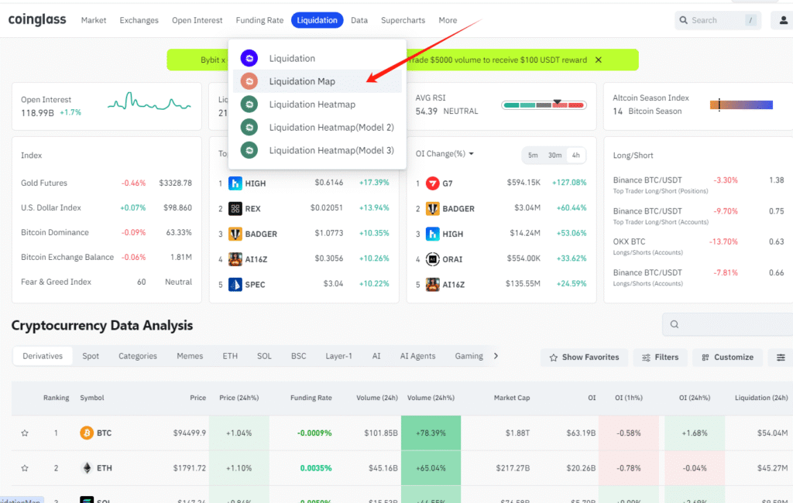This screenshot has width=793, height=503.
Task: Click the Show Favorites button
Action: (584, 358)
